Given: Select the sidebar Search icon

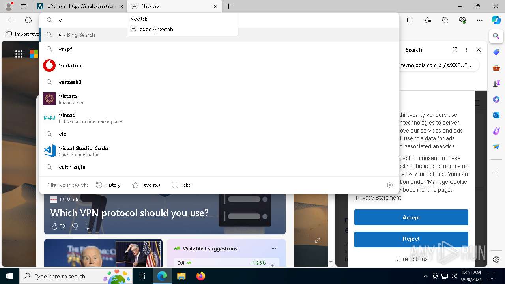Looking at the screenshot, I should (496, 36).
